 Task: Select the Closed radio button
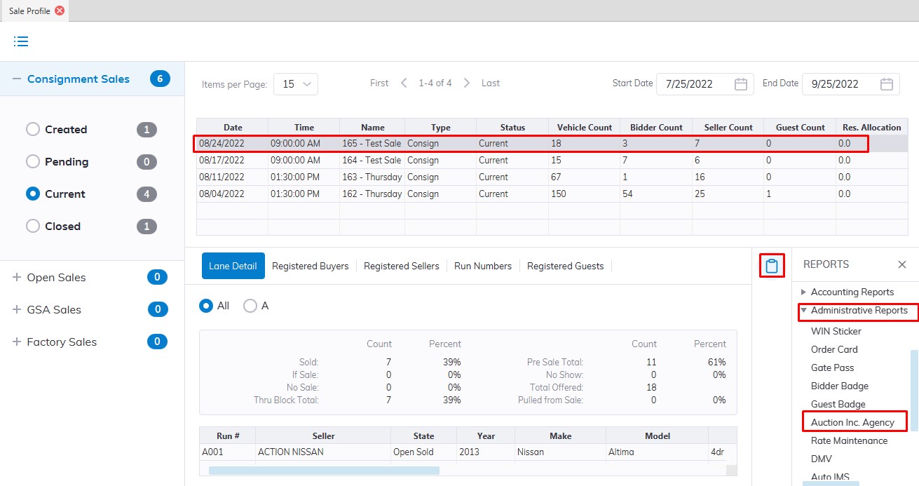33,227
